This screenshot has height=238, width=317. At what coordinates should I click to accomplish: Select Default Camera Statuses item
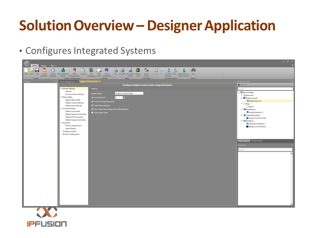[74, 103]
